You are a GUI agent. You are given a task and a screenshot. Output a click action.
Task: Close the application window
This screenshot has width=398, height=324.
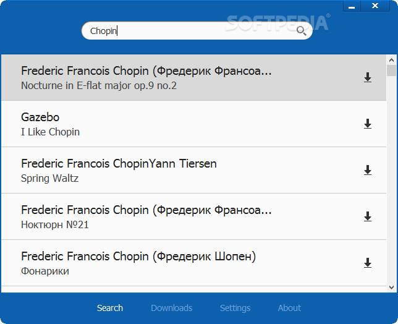(x=375, y=6)
